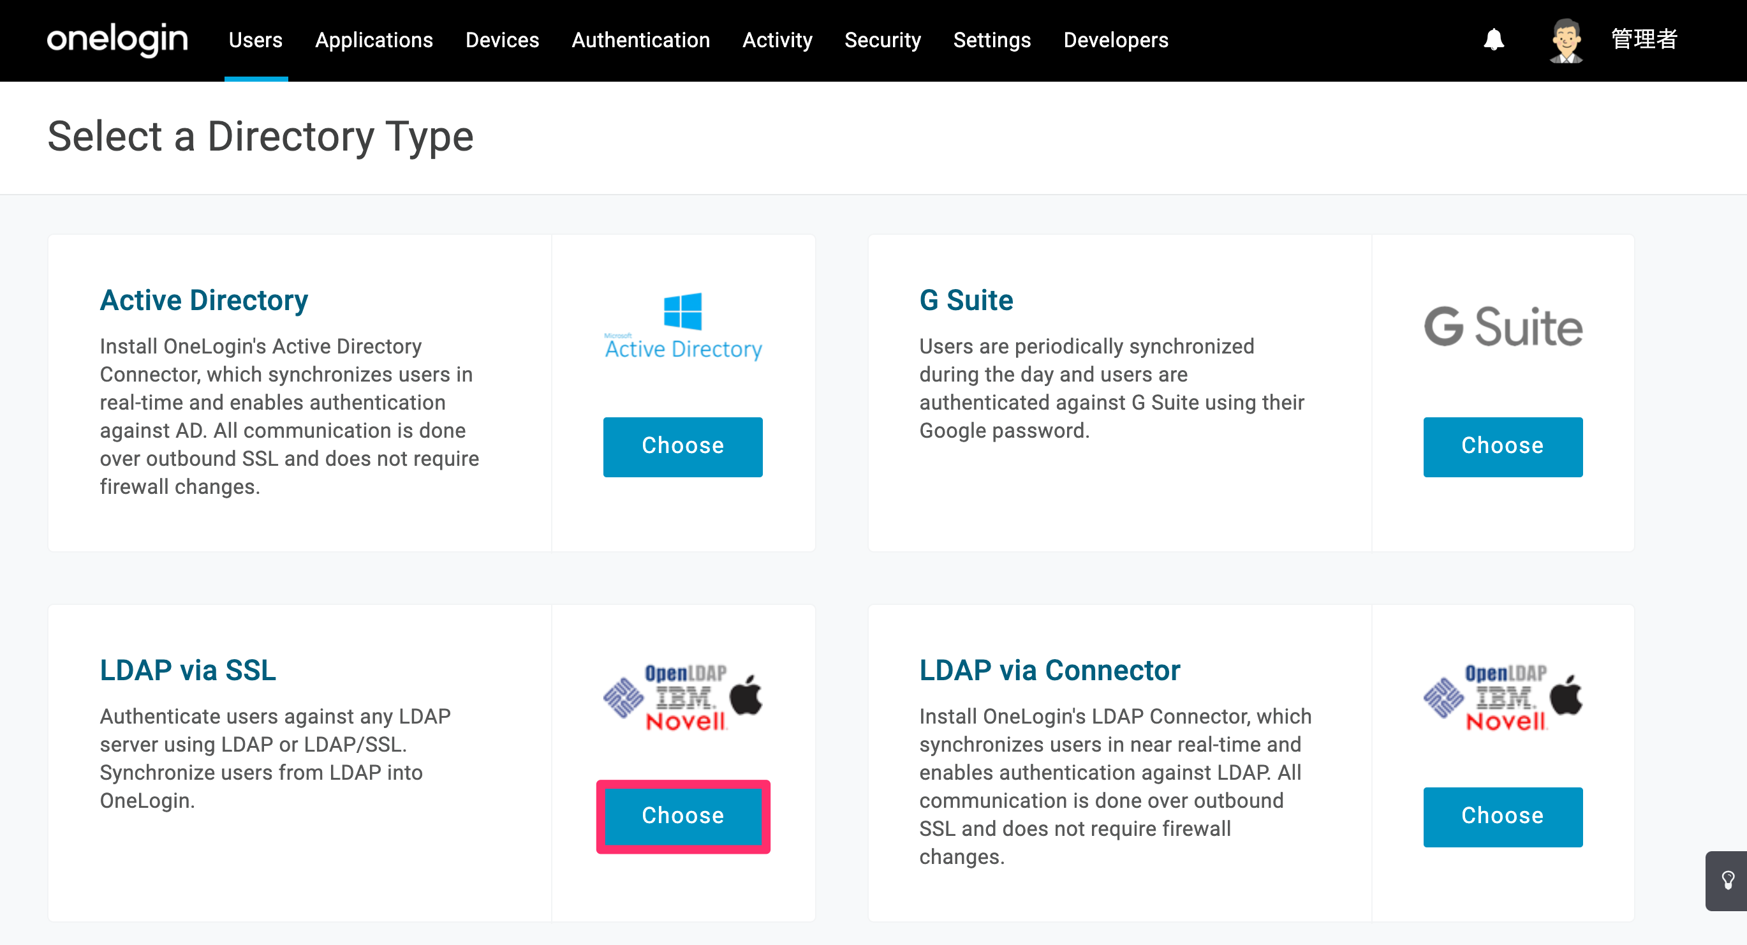Image resolution: width=1747 pixels, height=945 pixels.
Task: Click the LDAP via Connector heading
Action: coord(1050,670)
